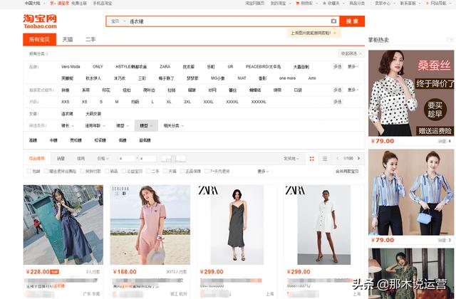Check the 赠送退货运费险 checkbox
The height and width of the screenshot is (299, 456).
(46, 171)
